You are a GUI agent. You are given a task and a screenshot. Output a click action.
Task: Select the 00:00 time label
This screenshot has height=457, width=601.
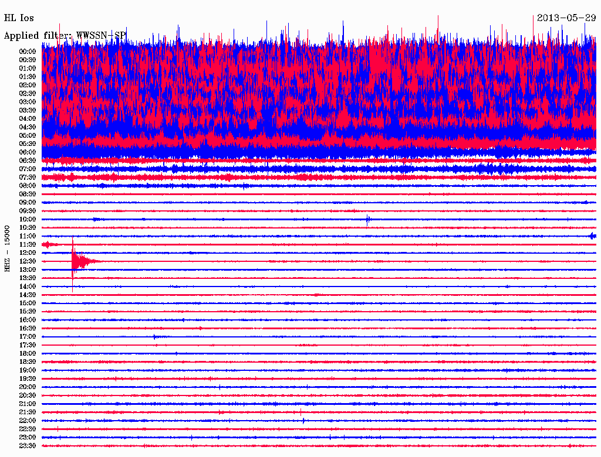[27, 52]
